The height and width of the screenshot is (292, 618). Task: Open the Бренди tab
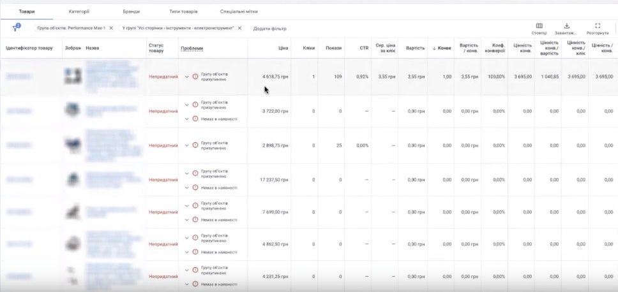pos(131,11)
